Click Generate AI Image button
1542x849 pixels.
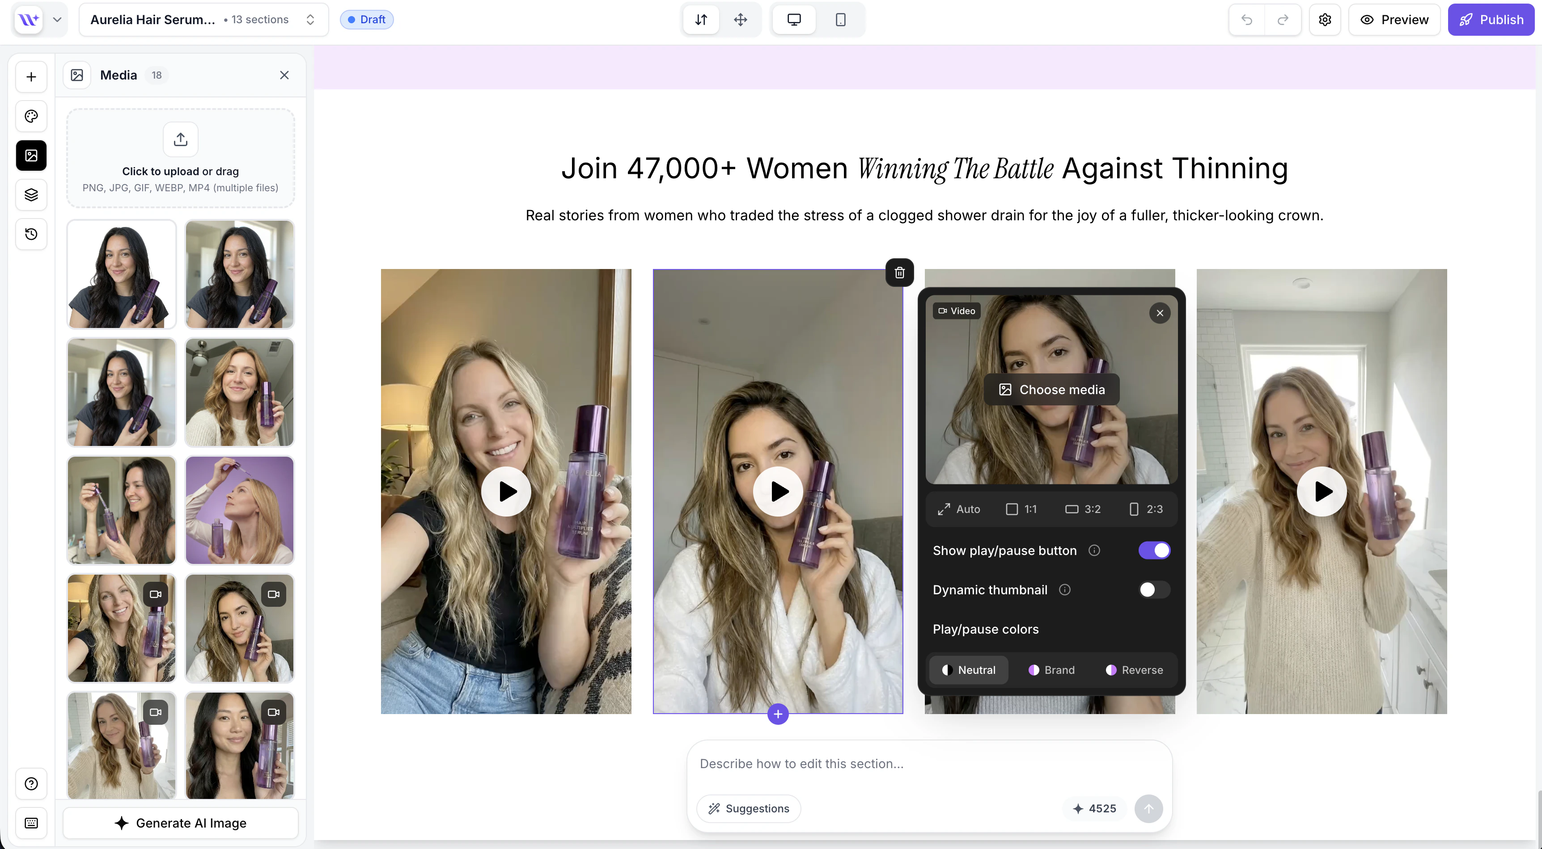point(180,823)
